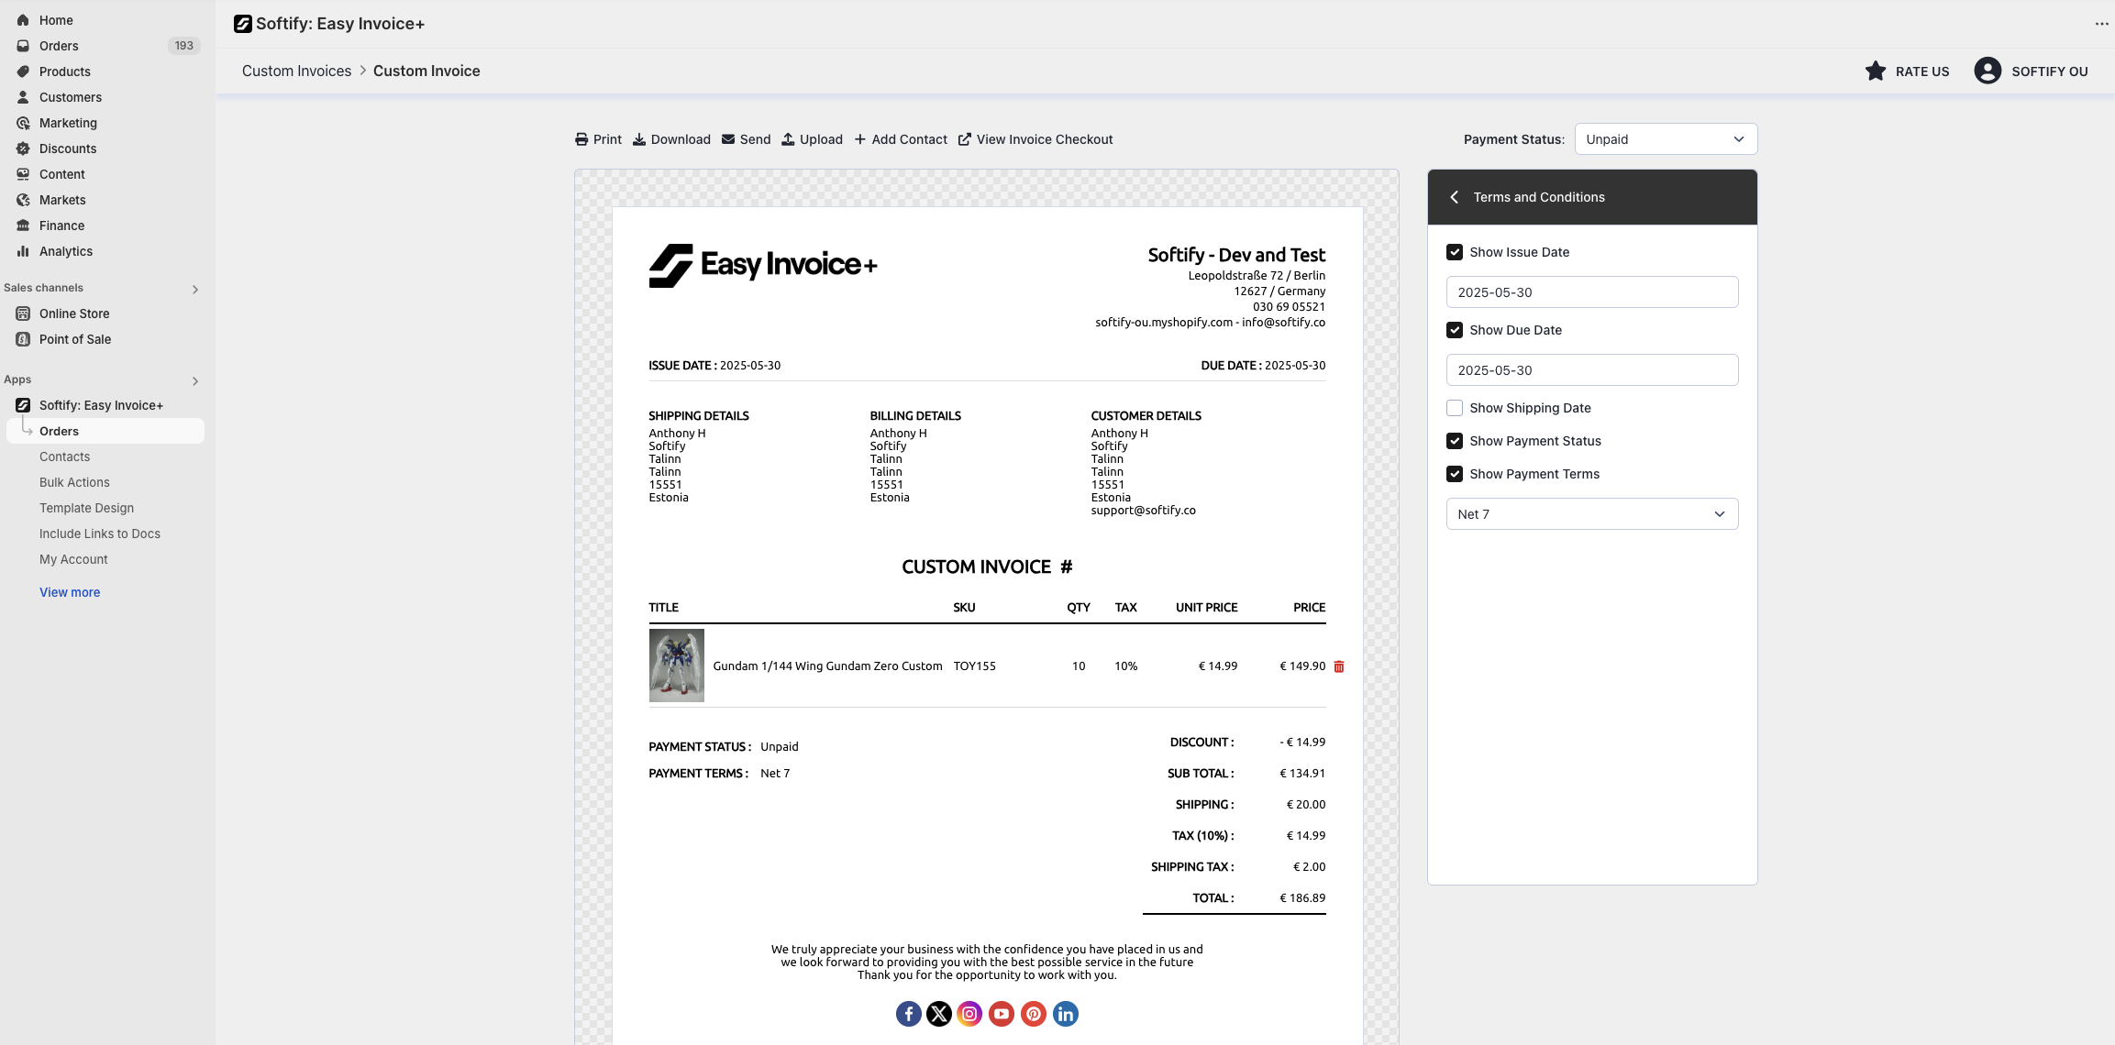Delete the Gundam line item with trash icon
The image size is (2115, 1045).
pos(1339,666)
